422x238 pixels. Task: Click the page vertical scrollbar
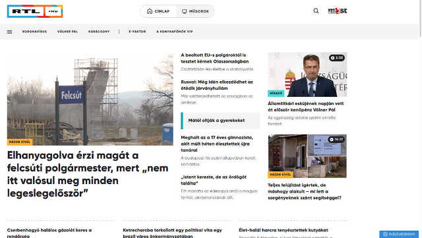click(x=421, y=18)
